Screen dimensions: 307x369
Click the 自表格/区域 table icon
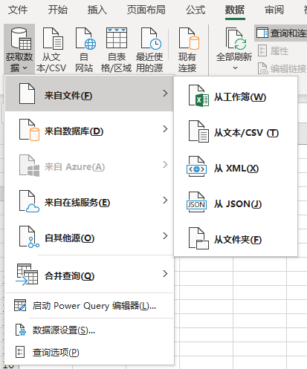point(117,38)
